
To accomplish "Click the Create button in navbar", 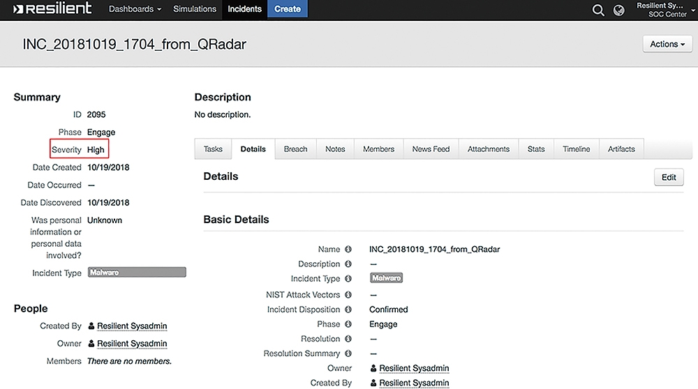I will (287, 9).
